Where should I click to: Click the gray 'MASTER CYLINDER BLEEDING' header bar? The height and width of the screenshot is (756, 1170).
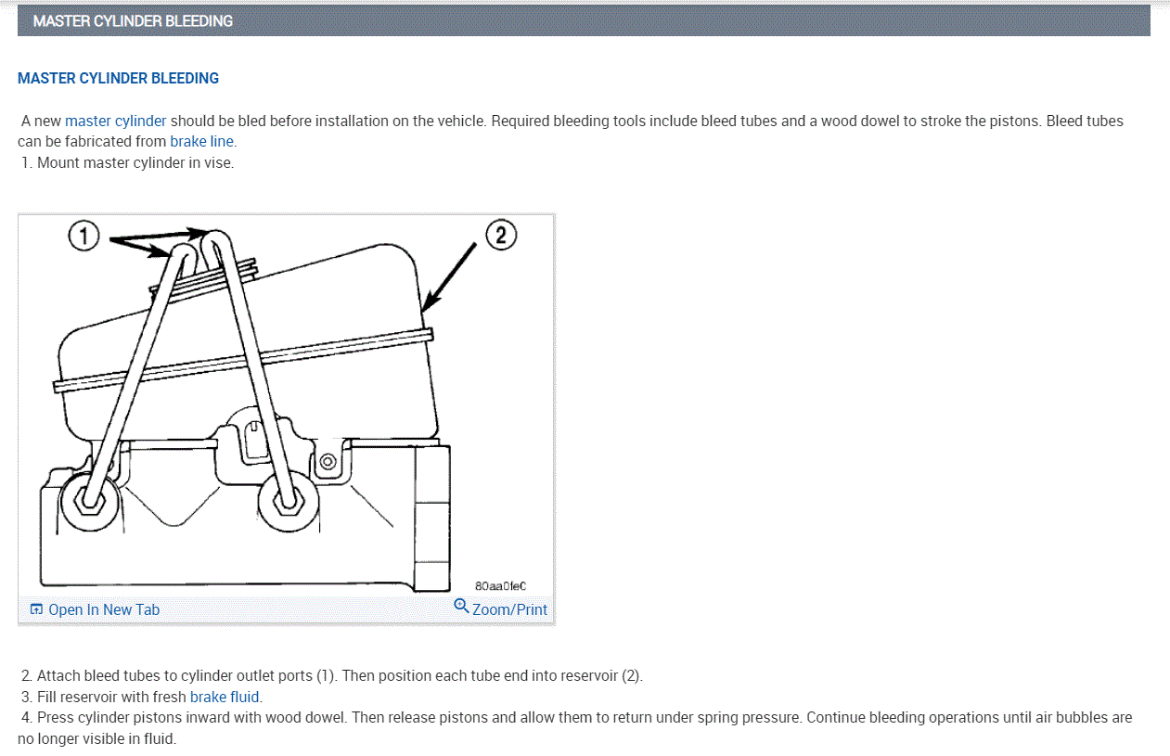584,20
